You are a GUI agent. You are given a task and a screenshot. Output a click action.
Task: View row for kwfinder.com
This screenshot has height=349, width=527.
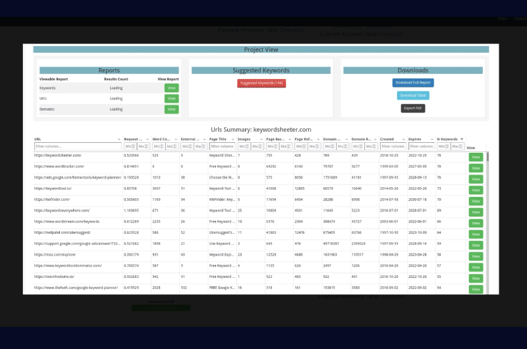[476, 201]
